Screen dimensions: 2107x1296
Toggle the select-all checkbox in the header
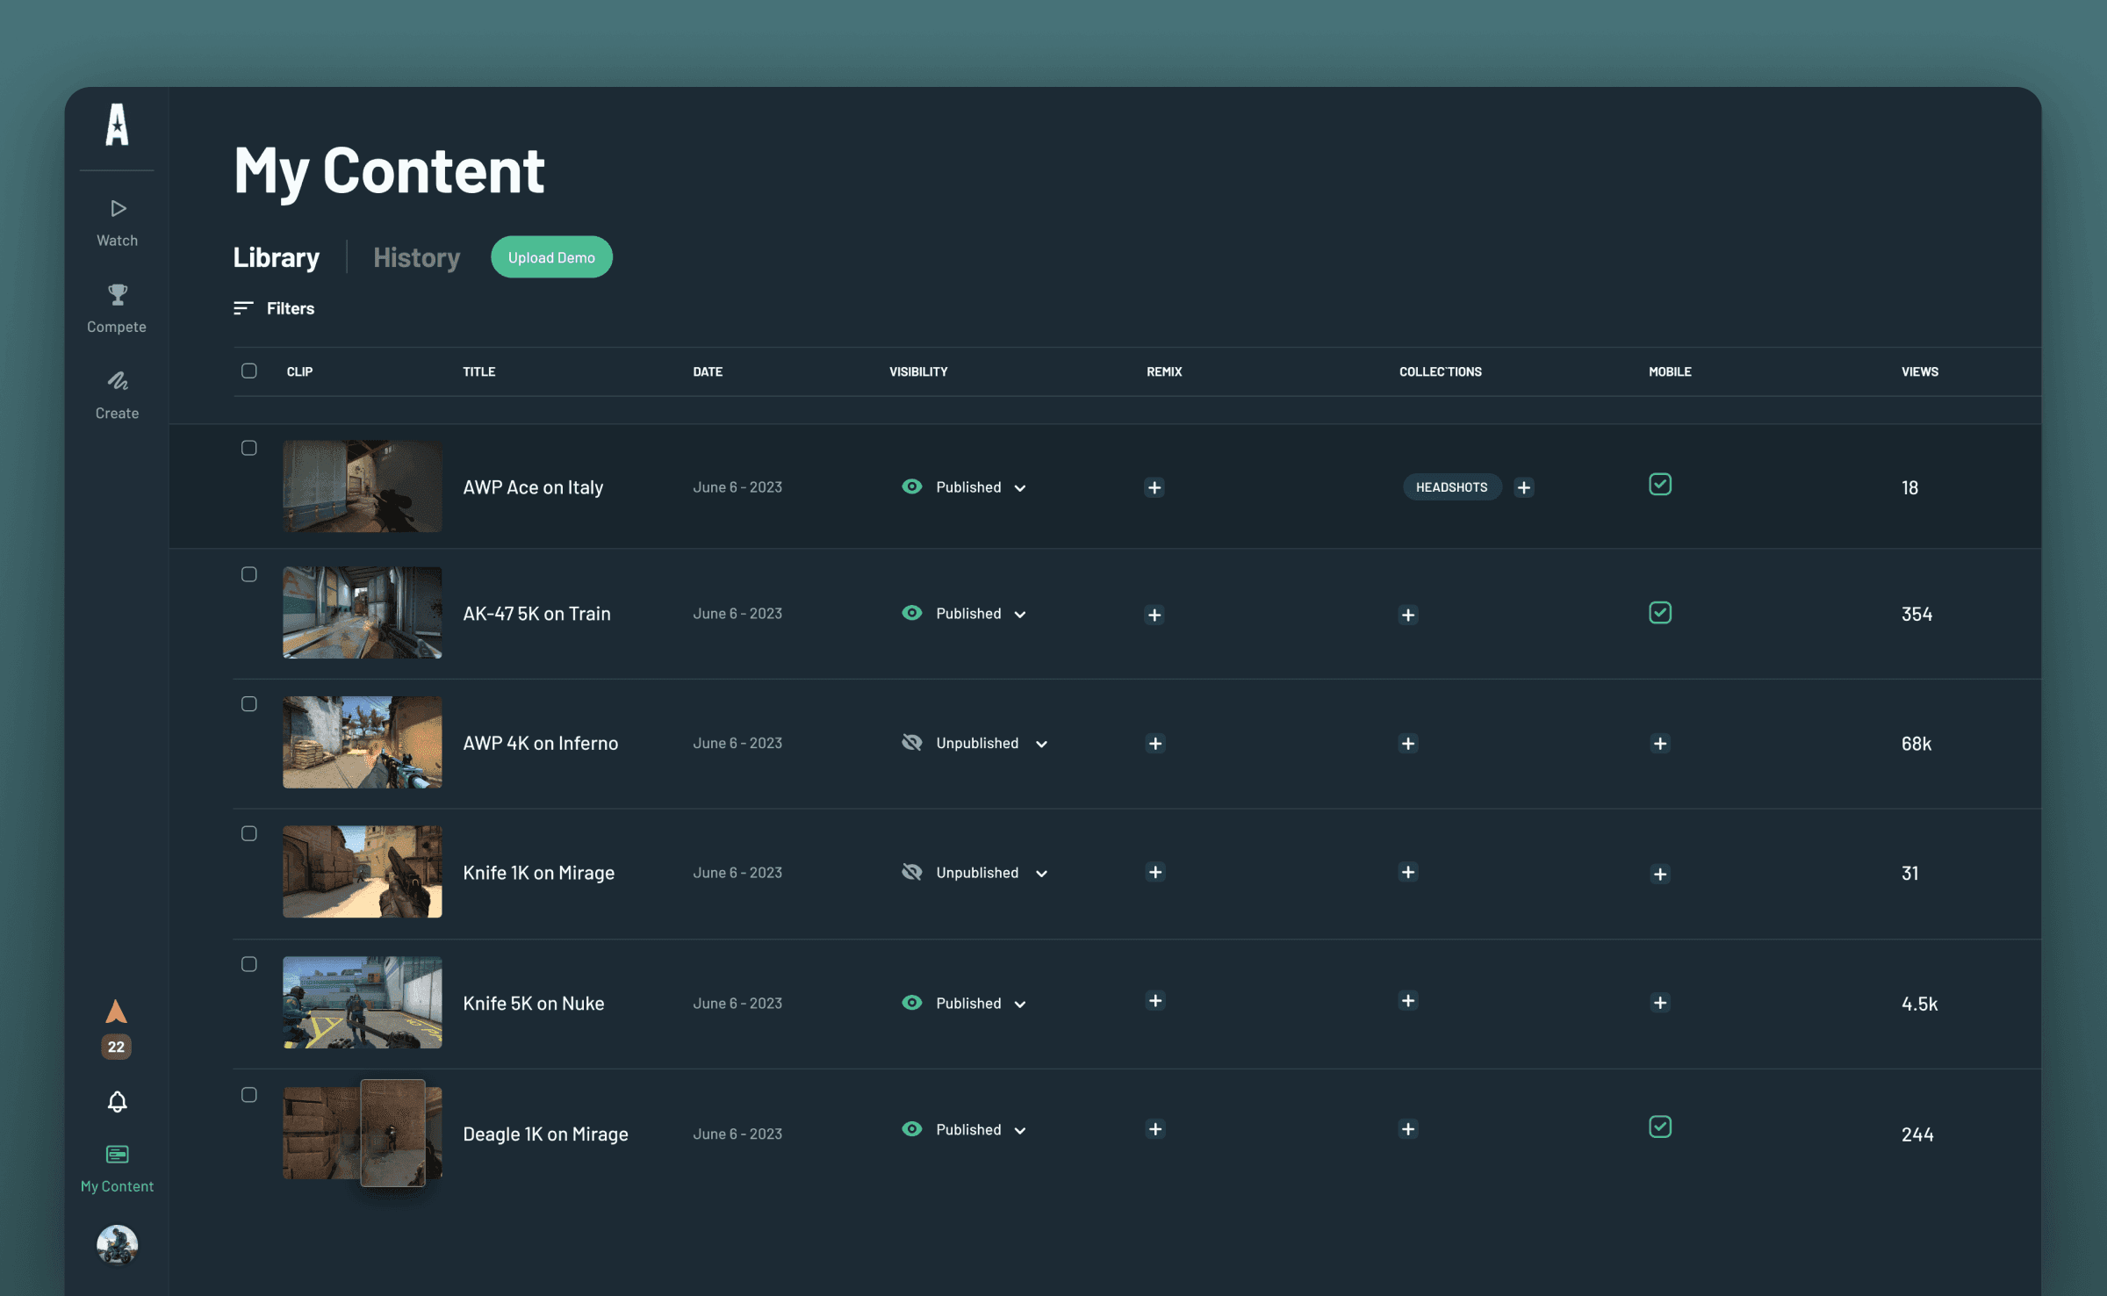coord(249,371)
